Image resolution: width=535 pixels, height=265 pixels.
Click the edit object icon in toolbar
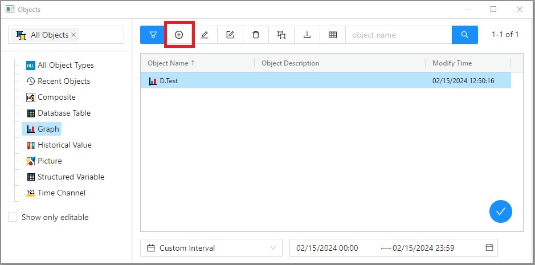(x=230, y=35)
